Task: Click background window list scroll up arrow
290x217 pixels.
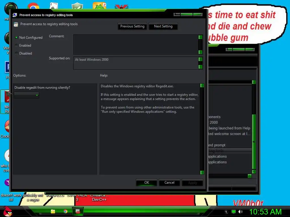Action: (254, 82)
